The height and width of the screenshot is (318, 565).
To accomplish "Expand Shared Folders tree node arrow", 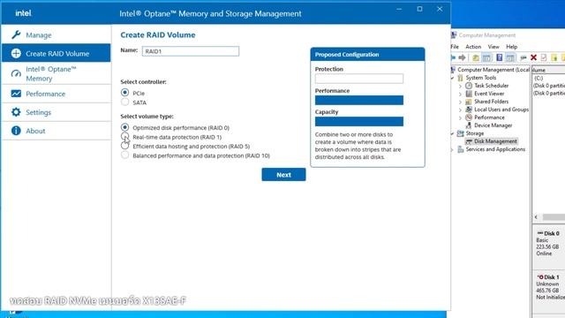I will pos(460,102).
